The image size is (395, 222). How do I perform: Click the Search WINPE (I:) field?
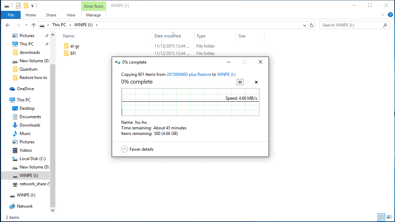point(351,25)
